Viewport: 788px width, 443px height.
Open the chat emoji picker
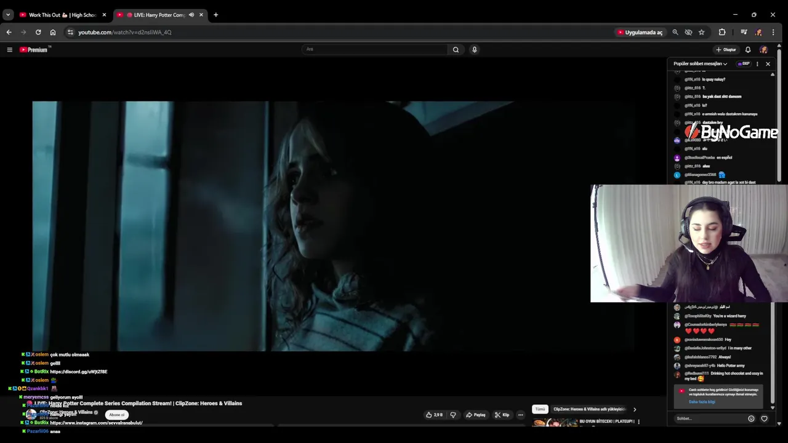[751, 418]
